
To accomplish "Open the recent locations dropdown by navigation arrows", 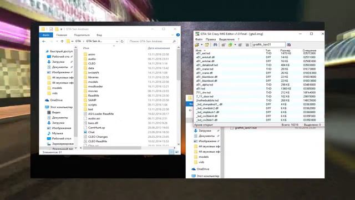I will (x=57, y=41).
